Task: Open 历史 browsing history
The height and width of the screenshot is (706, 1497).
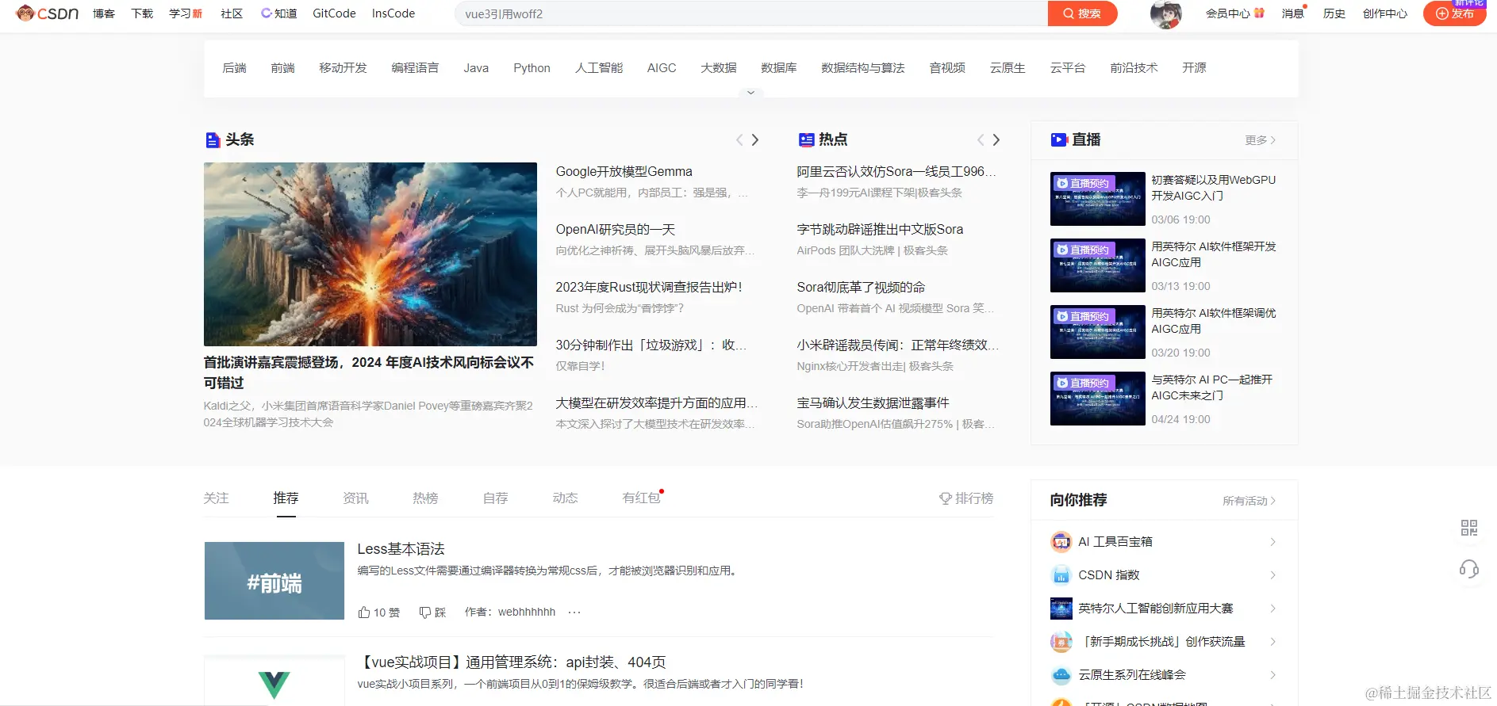Action: pos(1334,13)
